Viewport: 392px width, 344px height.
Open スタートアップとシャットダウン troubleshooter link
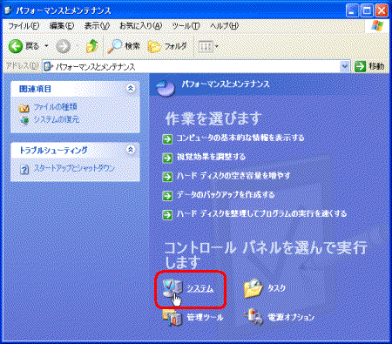(x=74, y=168)
